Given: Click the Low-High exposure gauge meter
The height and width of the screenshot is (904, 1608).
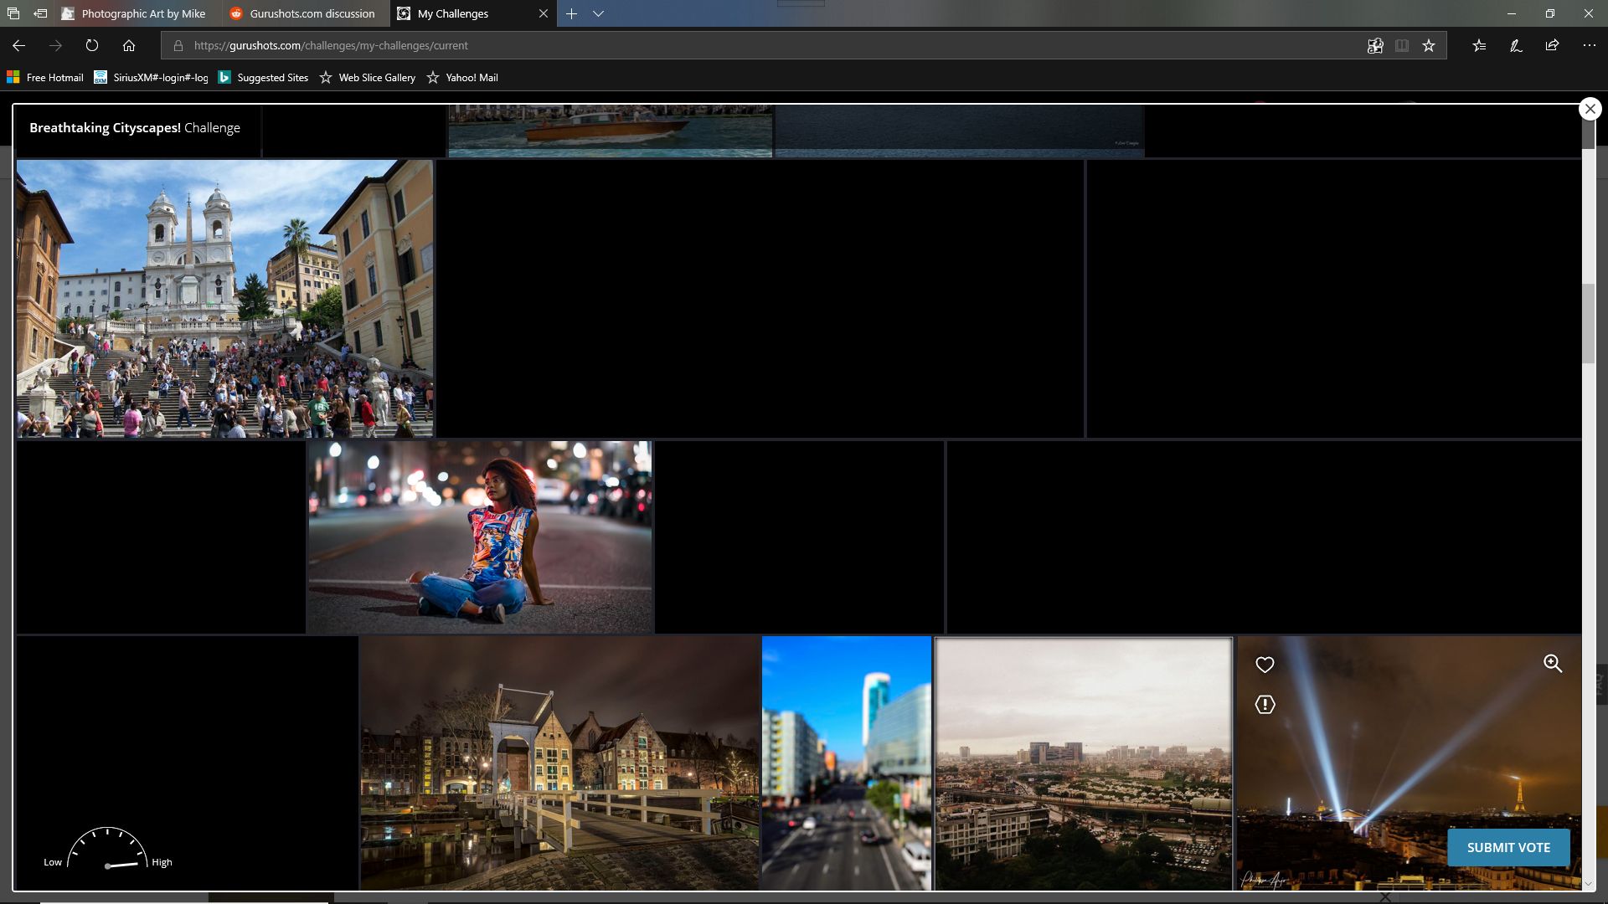Looking at the screenshot, I should pos(107,849).
